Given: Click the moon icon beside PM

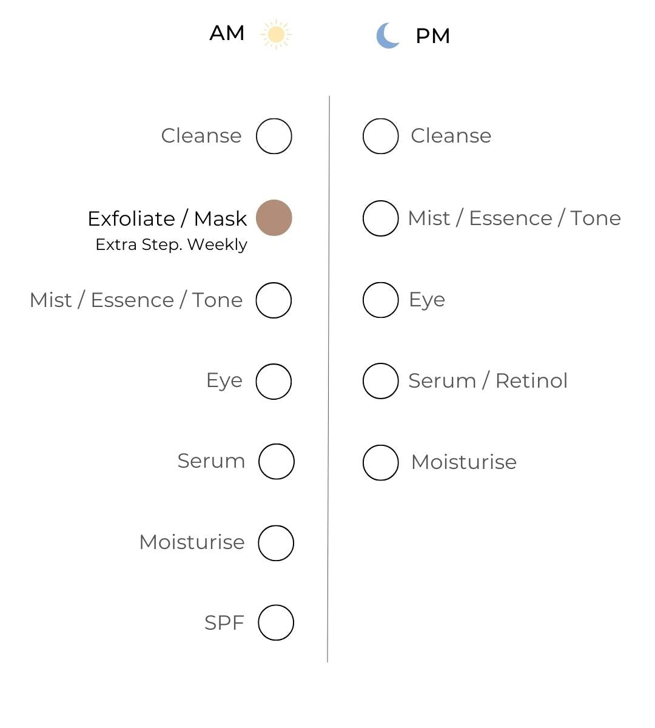Looking at the screenshot, I should point(388,35).
